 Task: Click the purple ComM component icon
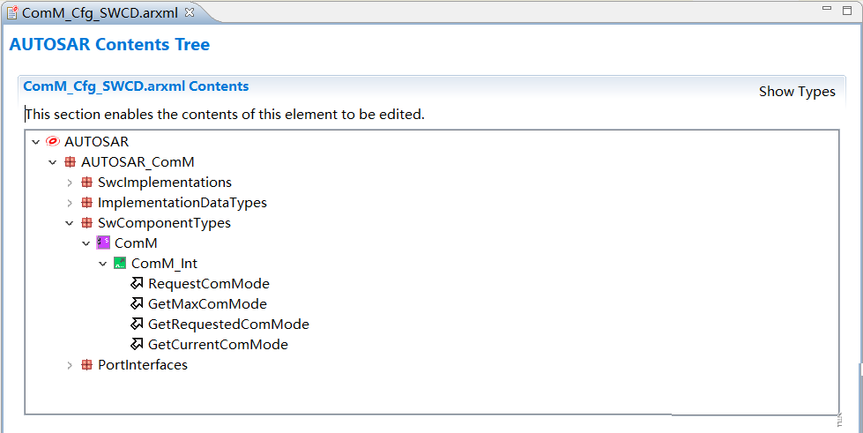(x=103, y=243)
